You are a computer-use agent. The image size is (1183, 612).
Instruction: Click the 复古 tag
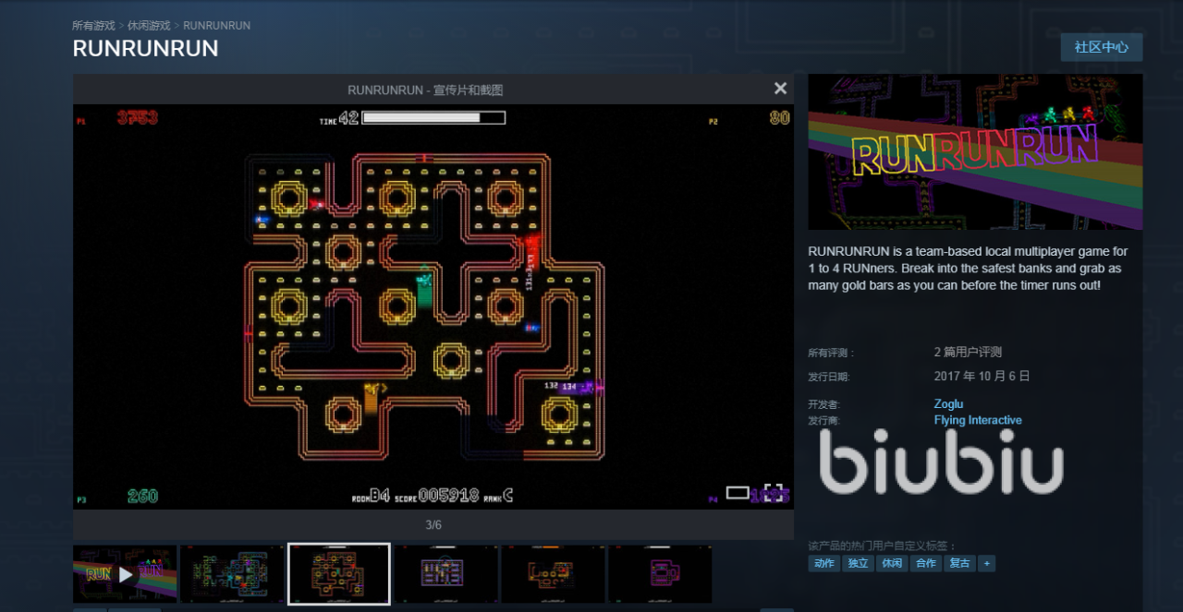pos(959,563)
